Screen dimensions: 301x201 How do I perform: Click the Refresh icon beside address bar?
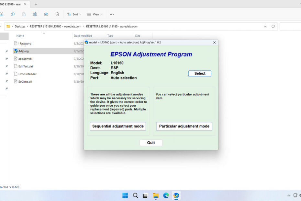273,26
